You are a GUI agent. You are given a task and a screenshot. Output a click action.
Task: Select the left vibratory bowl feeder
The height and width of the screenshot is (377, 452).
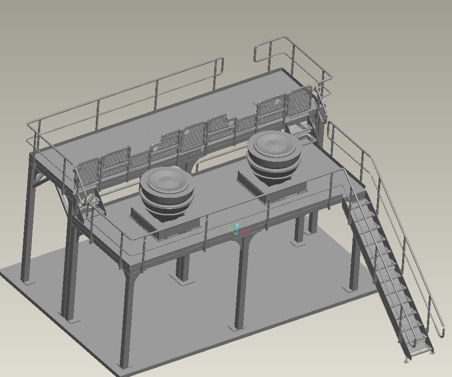168,187
